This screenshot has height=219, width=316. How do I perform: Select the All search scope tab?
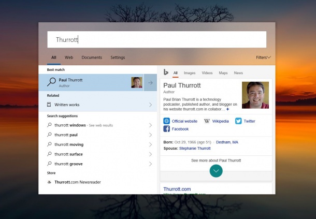tap(54, 57)
